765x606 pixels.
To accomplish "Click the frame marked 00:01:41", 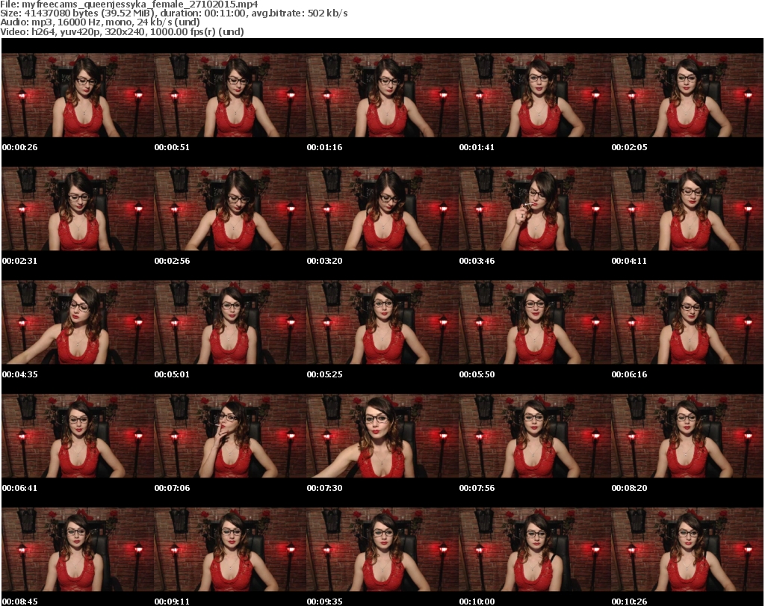I will (535, 95).
